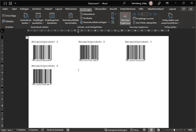Open the Referenzen tab

click(71, 9)
